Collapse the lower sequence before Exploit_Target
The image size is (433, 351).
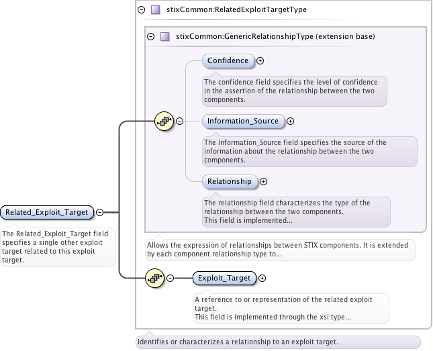click(x=170, y=278)
